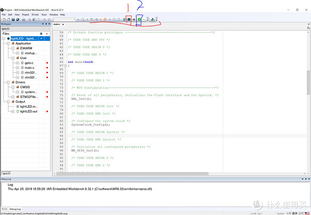Click the ST-Link toolbar icon at far right
This screenshot has height=215, width=311.
(153, 20)
